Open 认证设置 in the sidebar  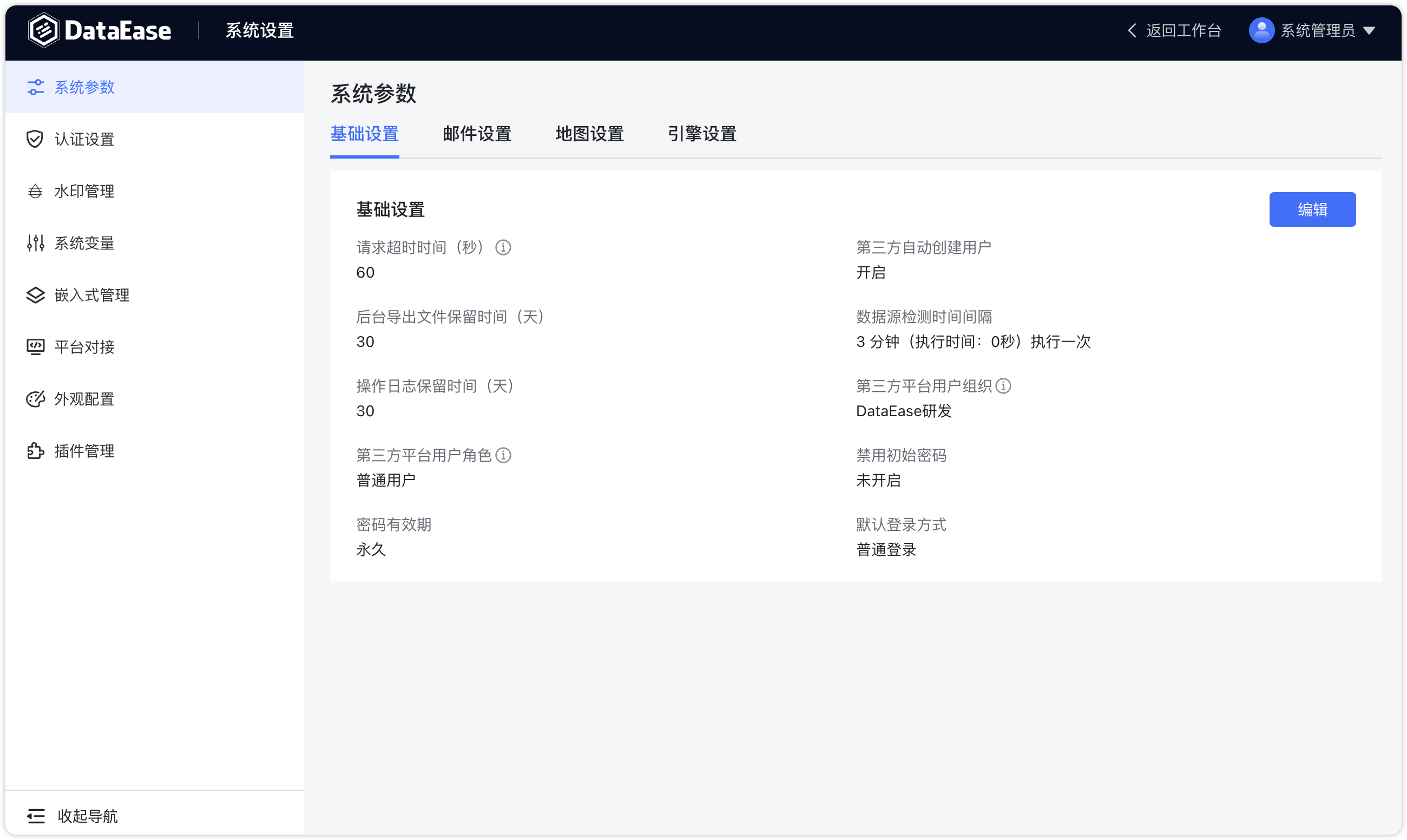tap(155, 139)
